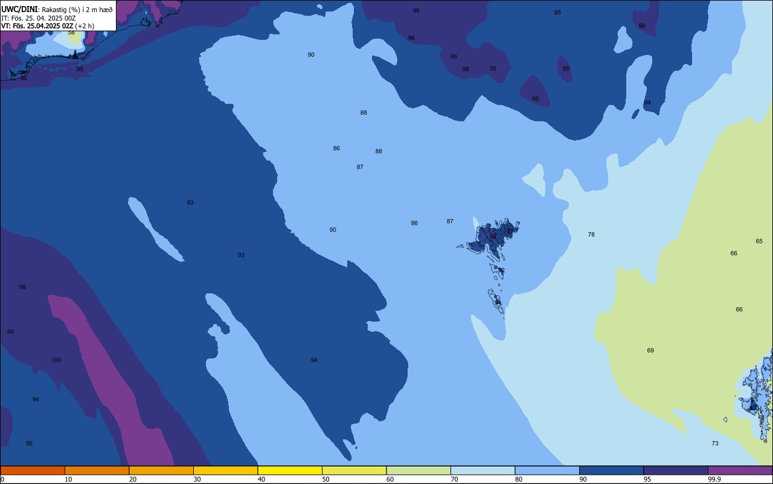Image resolution: width=773 pixels, height=484 pixels.
Task: Click the '10' label on the color scale
Action: [68, 479]
